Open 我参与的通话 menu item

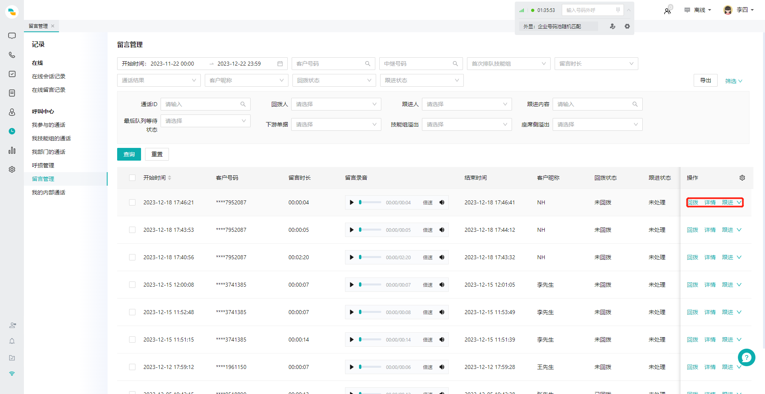click(49, 125)
